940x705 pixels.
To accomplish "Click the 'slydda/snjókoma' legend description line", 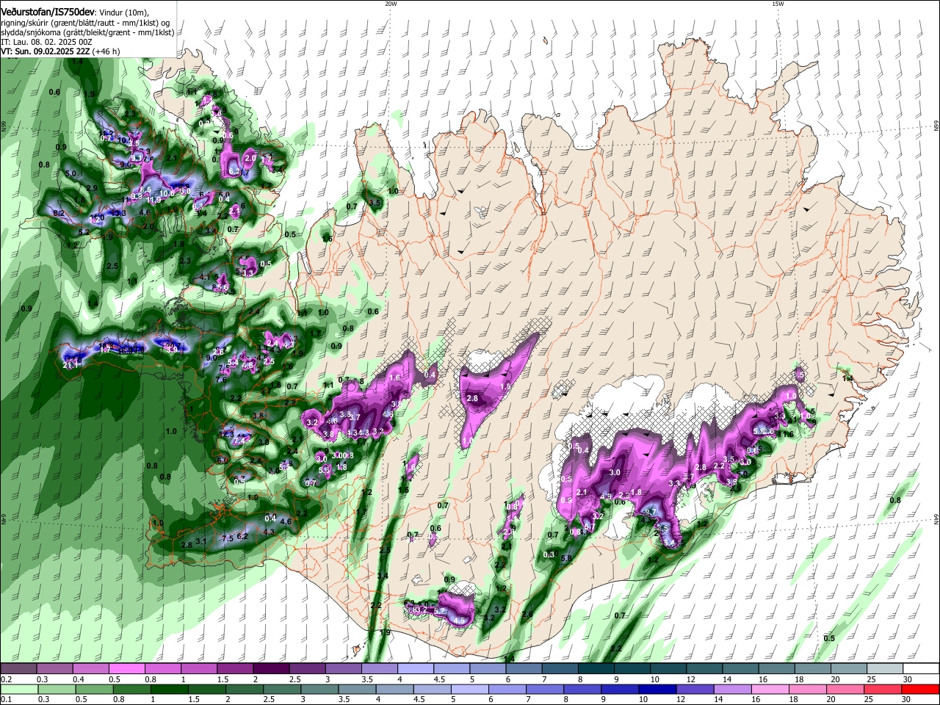I will coord(87,32).
